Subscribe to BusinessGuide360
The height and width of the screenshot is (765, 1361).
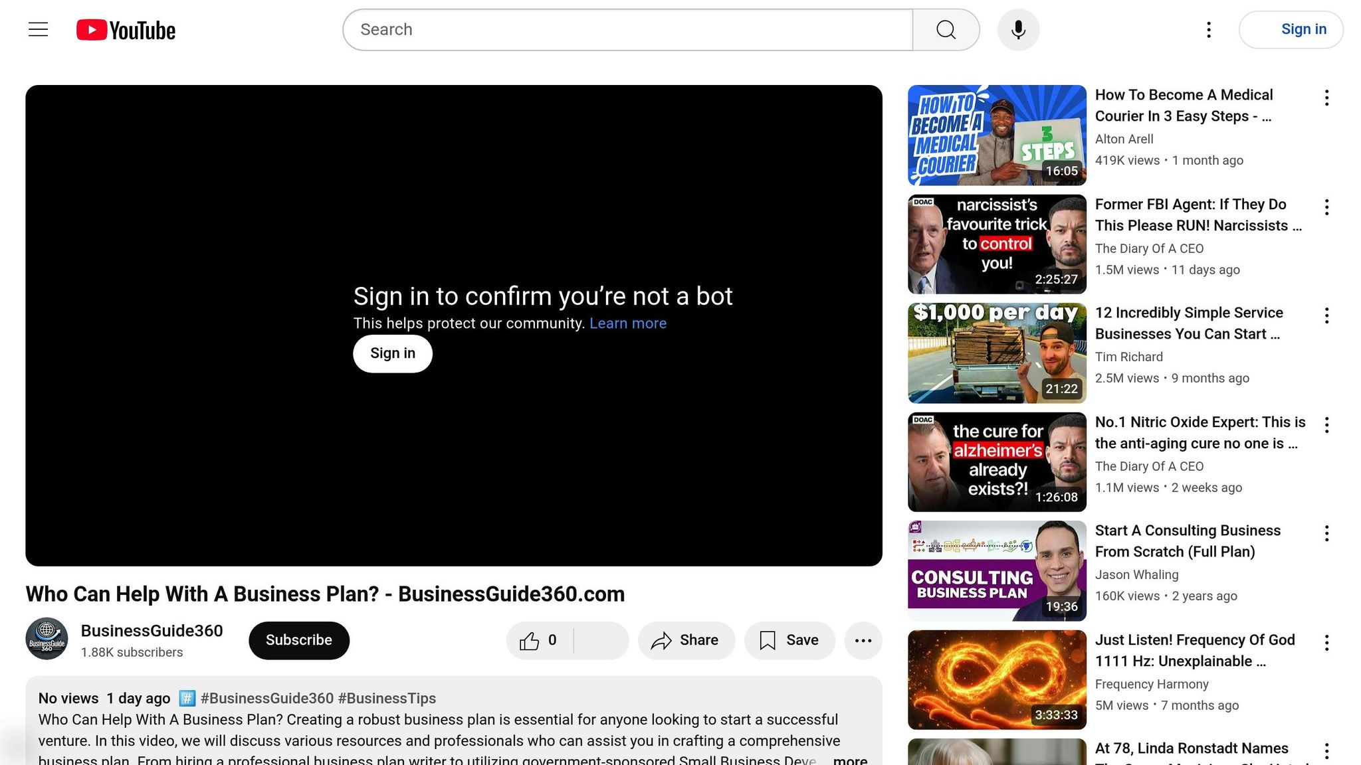[299, 640]
